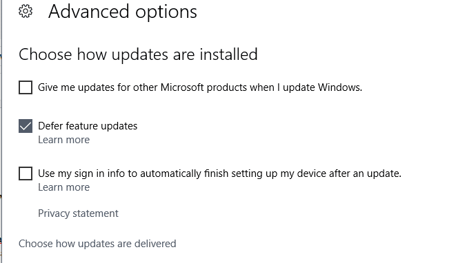This screenshot has height=263, width=476.
Task: Click 'after an update' text in third option
Action: pyautogui.click(x=365, y=173)
